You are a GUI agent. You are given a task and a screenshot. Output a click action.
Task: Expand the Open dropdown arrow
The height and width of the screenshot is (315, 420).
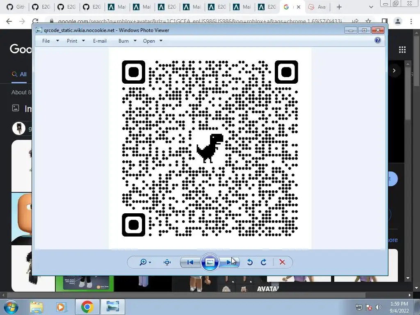pyautogui.click(x=161, y=41)
